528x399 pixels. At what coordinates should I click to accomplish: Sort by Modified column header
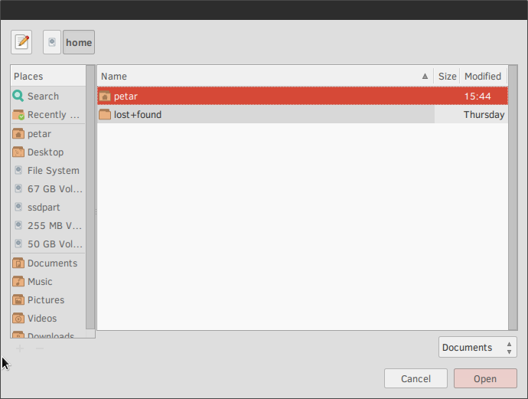pyautogui.click(x=483, y=77)
